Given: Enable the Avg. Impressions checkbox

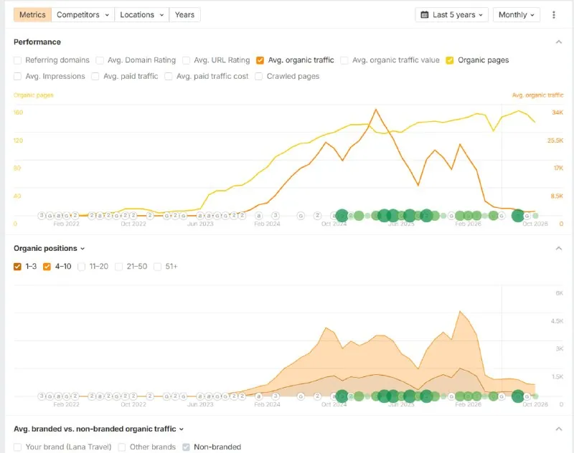Looking at the screenshot, I should (17, 77).
